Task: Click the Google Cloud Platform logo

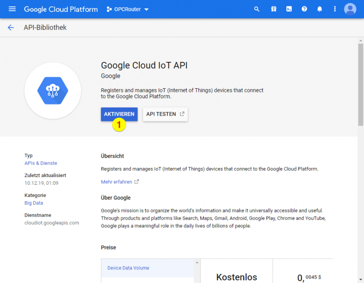Action: 61,9
